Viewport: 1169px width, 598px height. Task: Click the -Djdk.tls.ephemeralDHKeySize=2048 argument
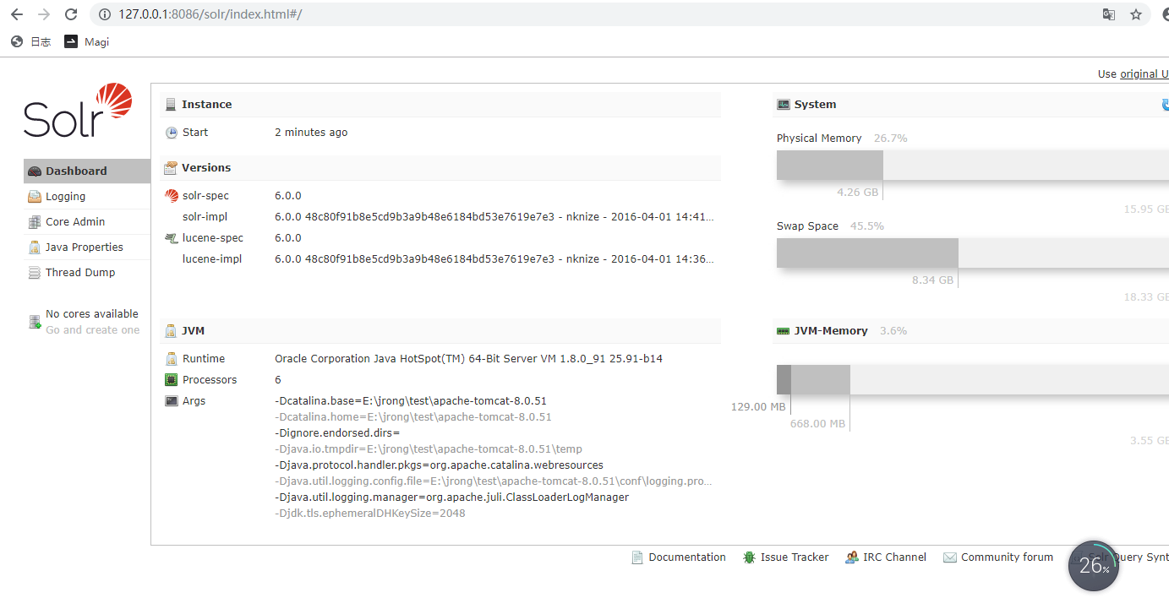[x=370, y=514]
